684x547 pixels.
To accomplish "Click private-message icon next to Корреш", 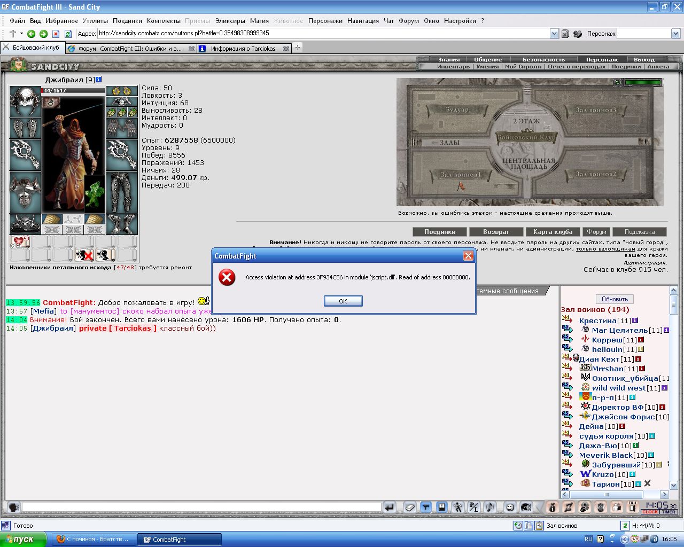I will pos(568,339).
